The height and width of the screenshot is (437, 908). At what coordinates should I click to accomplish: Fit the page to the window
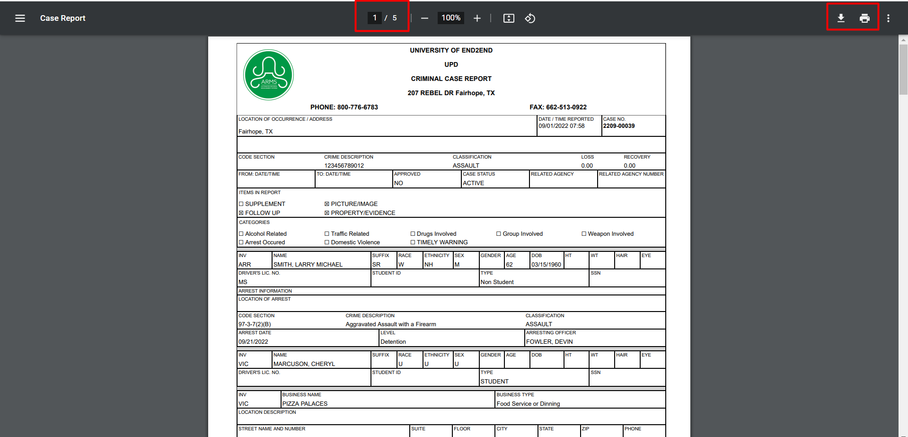[x=509, y=18]
